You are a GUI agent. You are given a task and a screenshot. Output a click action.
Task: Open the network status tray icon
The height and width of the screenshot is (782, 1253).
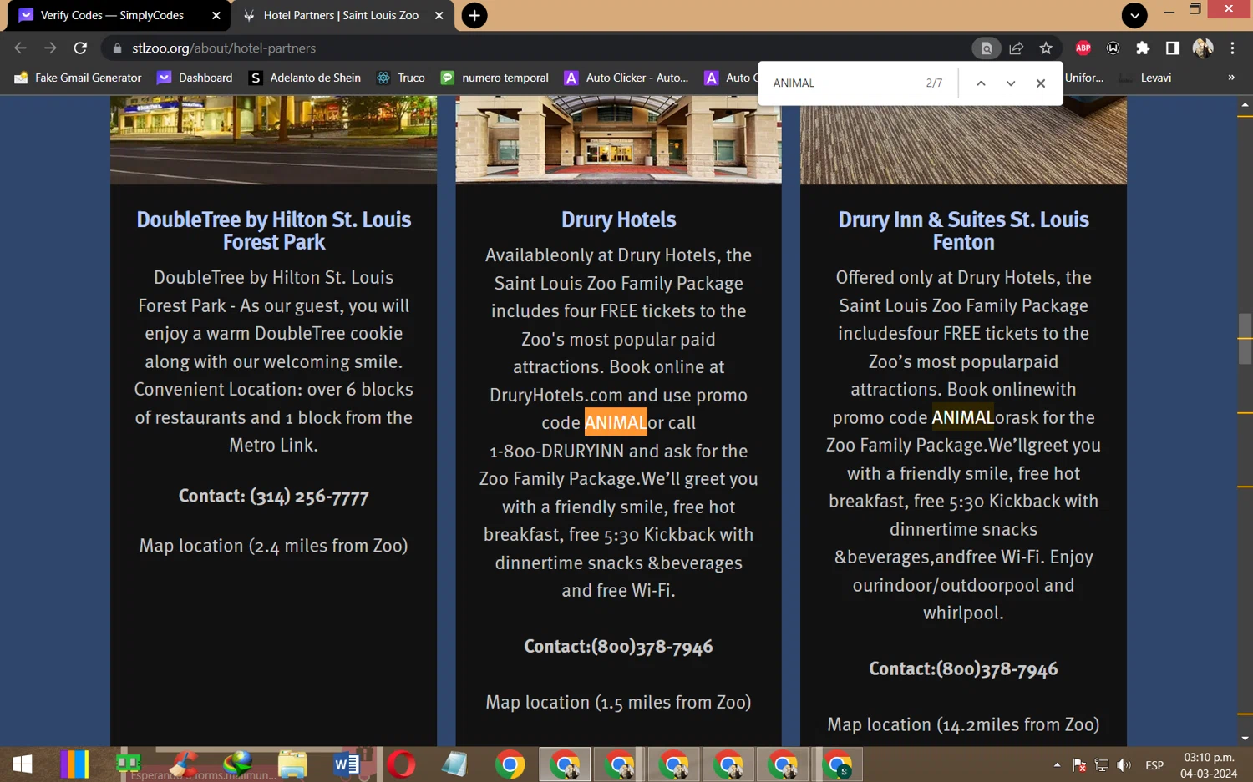[x=1102, y=765]
